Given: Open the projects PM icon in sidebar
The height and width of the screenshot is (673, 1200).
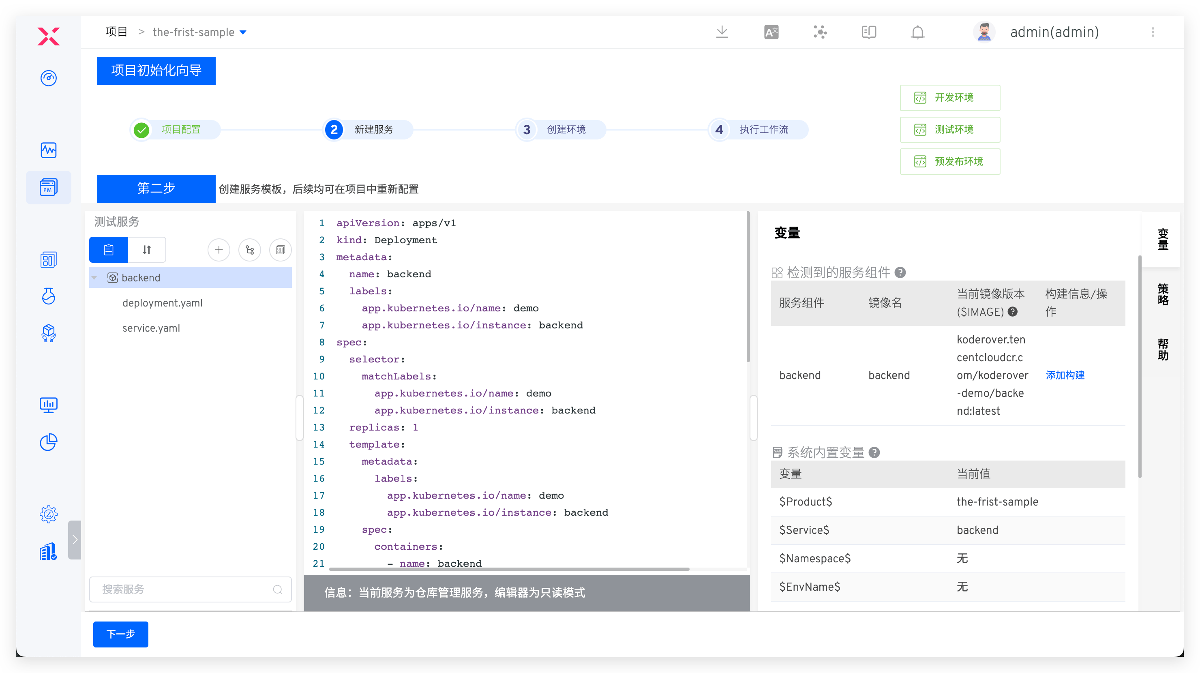Looking at the screenshot, I should coord(49,187).
